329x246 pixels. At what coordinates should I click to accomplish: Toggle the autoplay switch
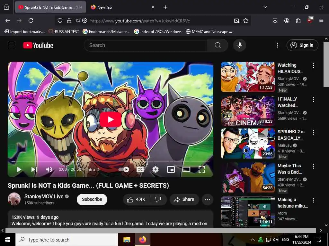click(124, 169)
